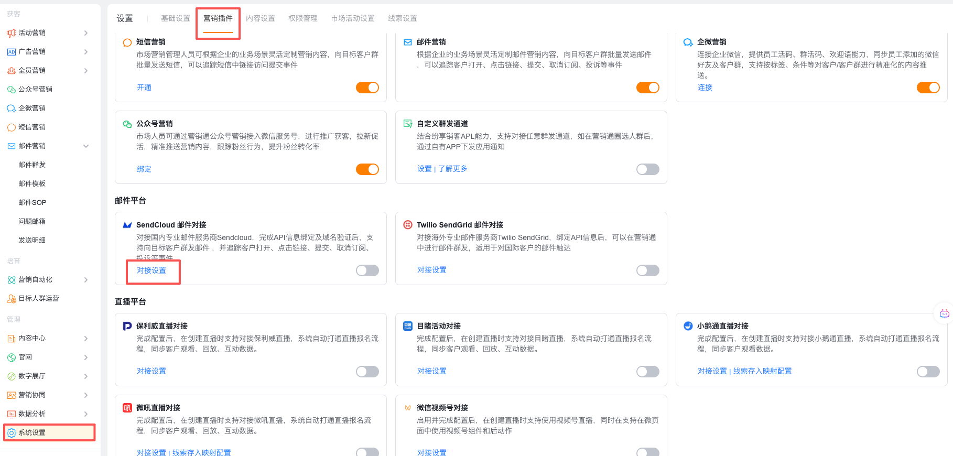Click the SendCloud logo icon on its card
This screenshot has height=456, width=953.
(127, 225)
